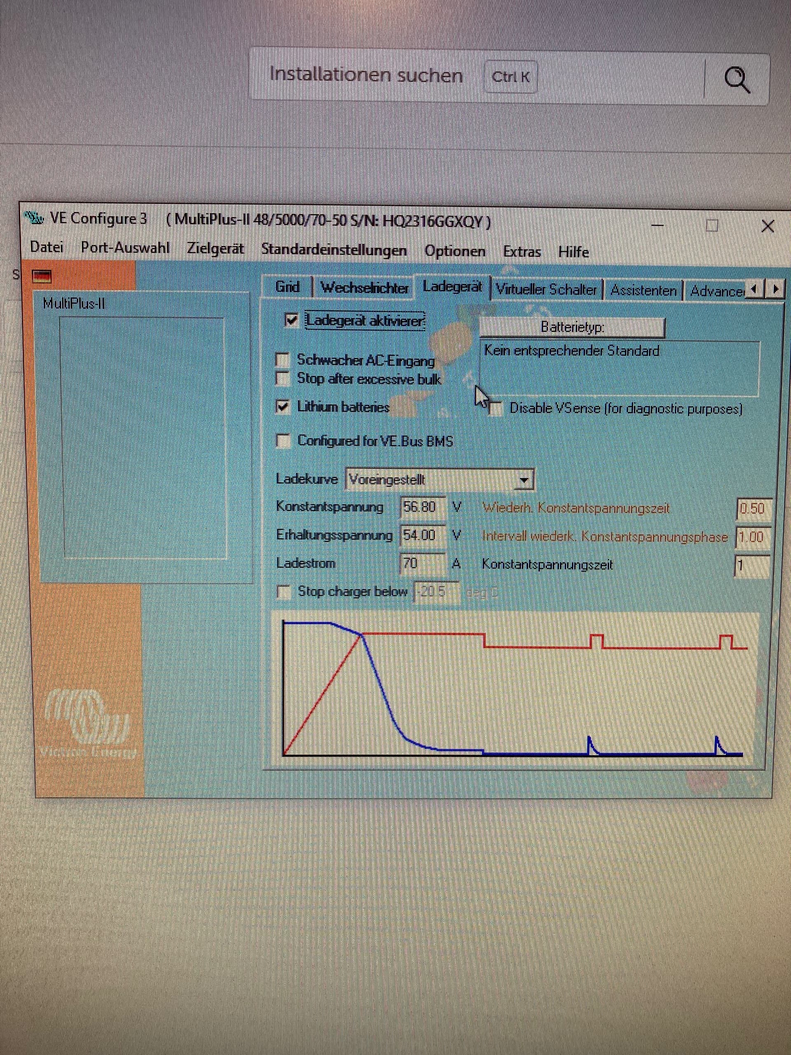The height and width of the screenshot is (1055, 791).
Task: Open the Zielgerät menu
Action: click(215, 249)
